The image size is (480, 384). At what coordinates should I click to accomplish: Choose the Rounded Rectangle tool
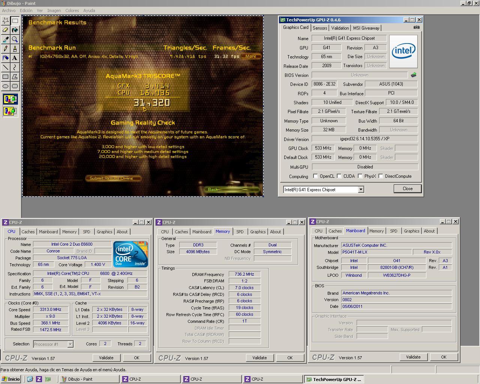[x=15, y=86]
